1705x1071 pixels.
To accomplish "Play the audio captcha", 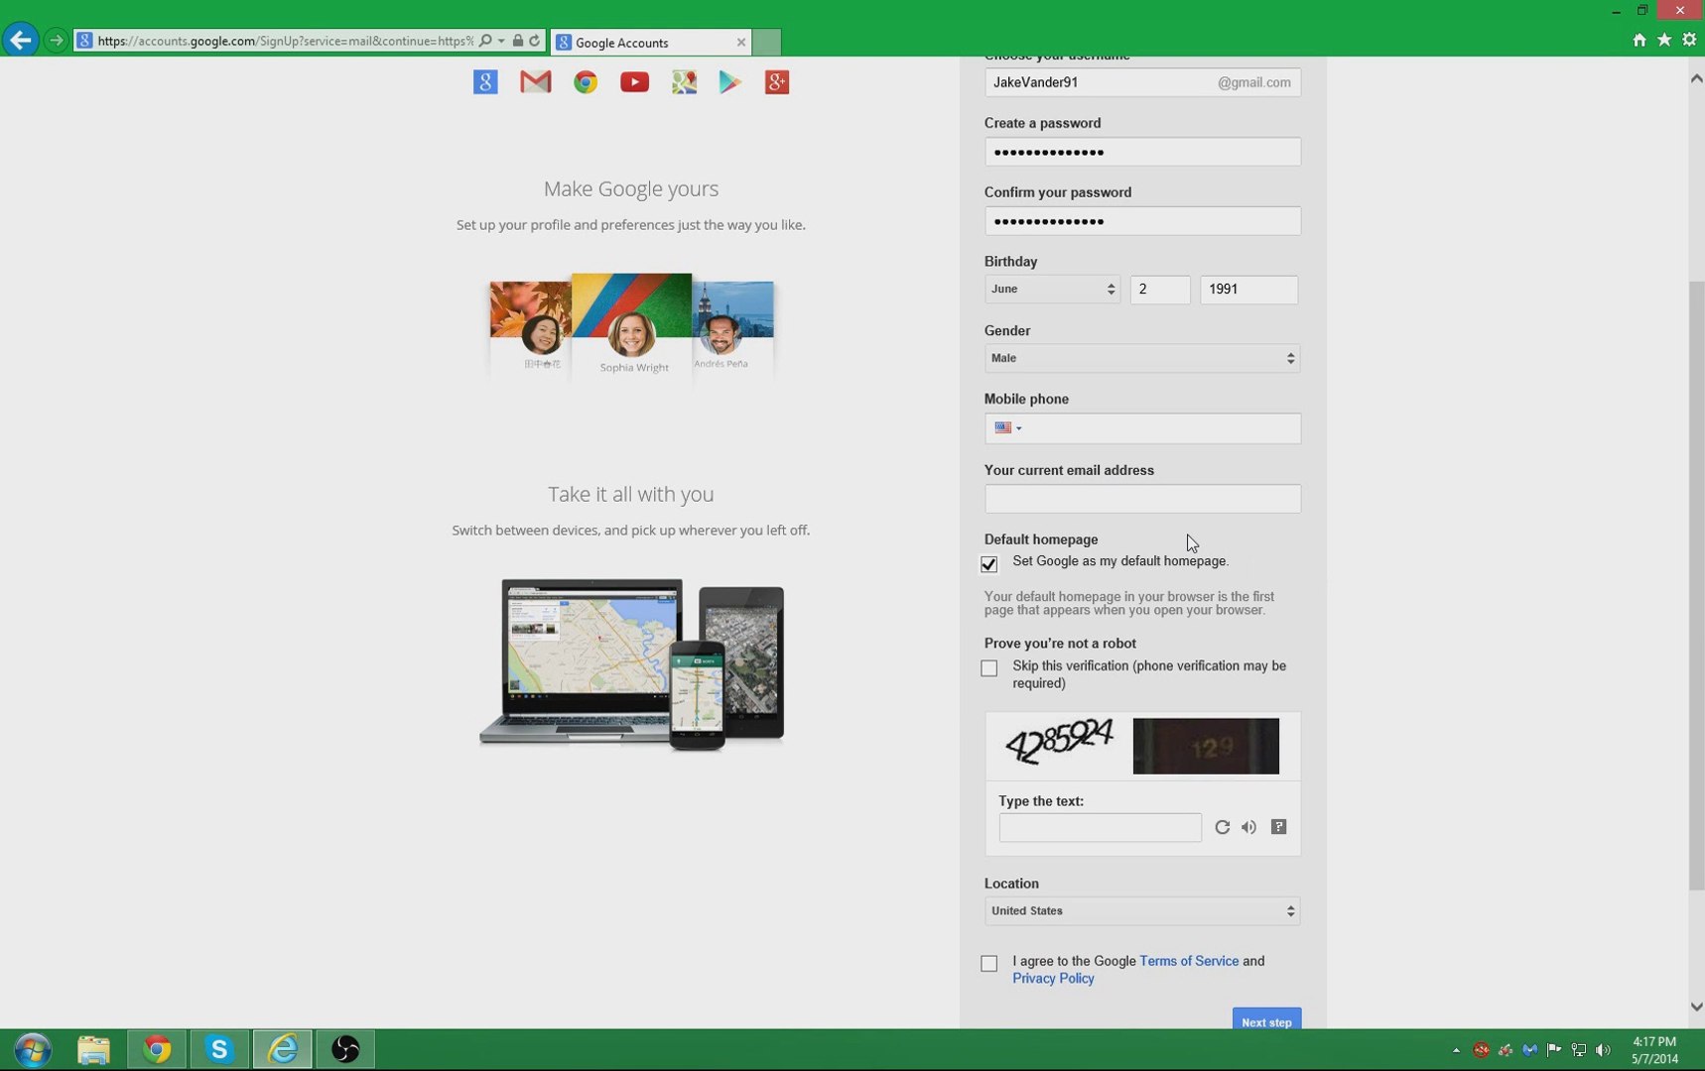I will coord(1248,826).
